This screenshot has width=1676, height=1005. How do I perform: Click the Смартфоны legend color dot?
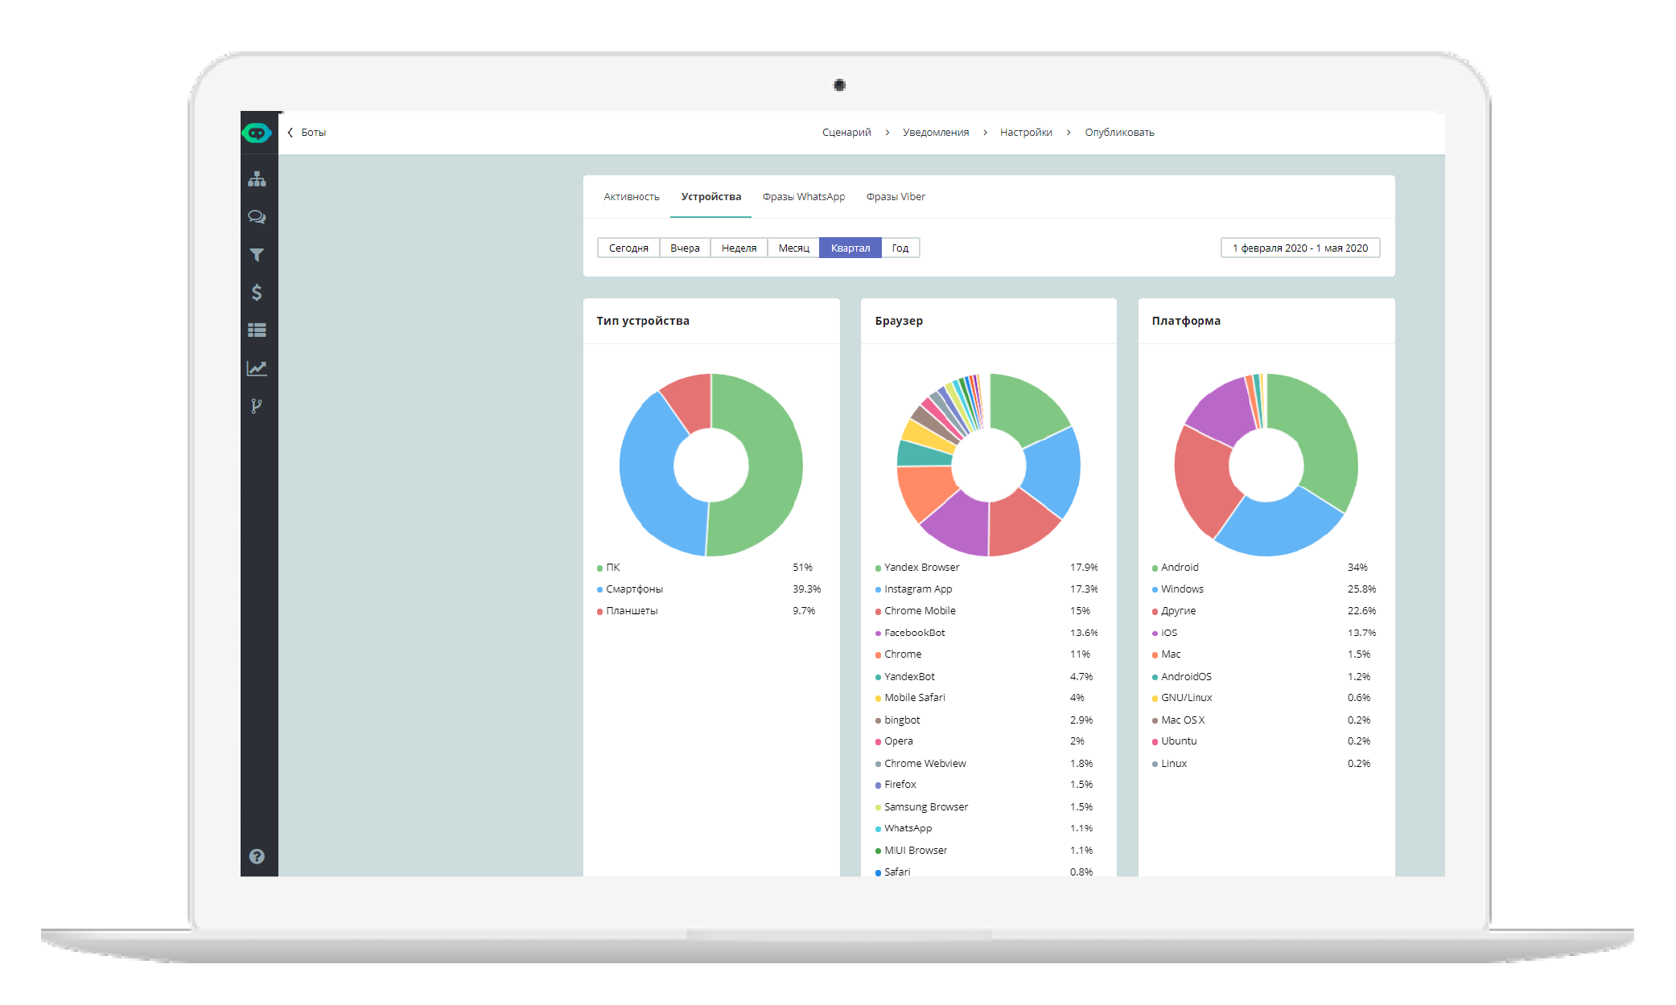coord(599,589)
